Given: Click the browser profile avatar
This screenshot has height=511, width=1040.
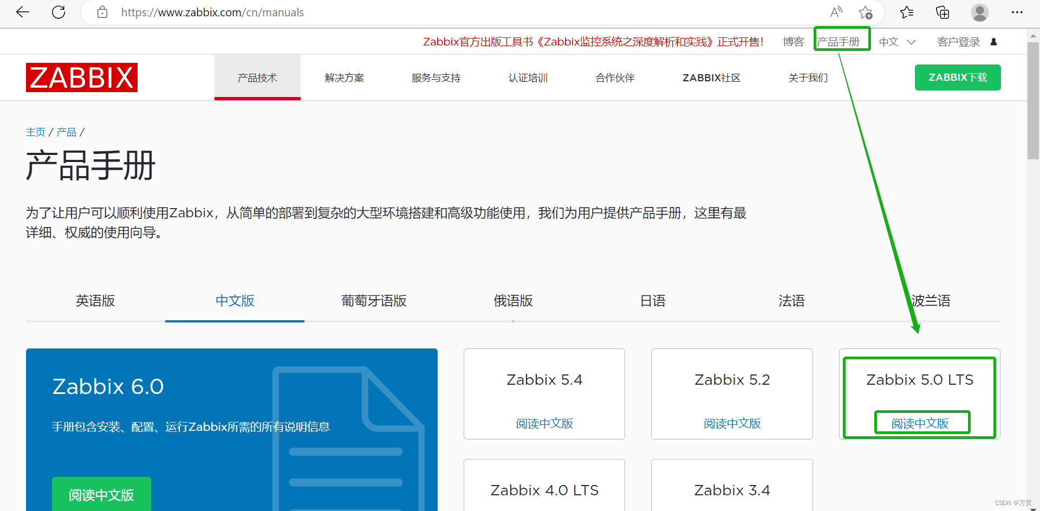Looking at the screenshot, I should pyautogui.click(x=980, y=12).
